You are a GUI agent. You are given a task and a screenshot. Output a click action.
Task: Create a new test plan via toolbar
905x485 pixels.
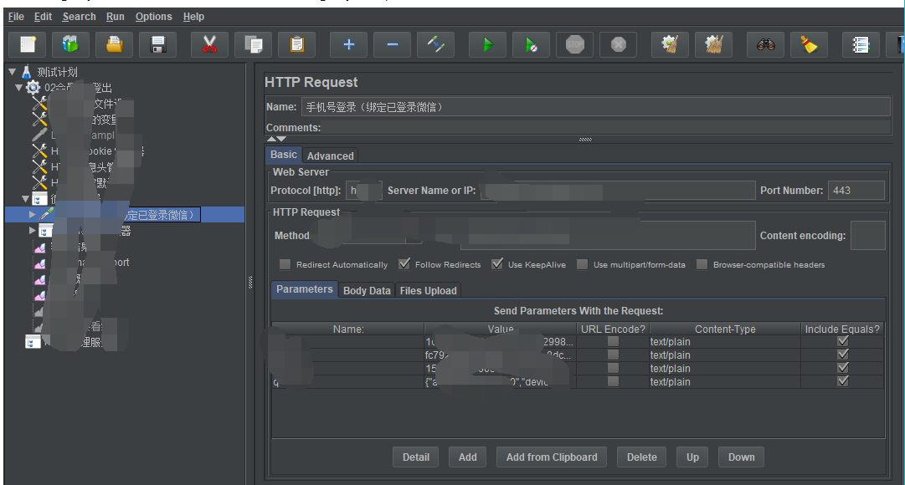coord(27,44)
